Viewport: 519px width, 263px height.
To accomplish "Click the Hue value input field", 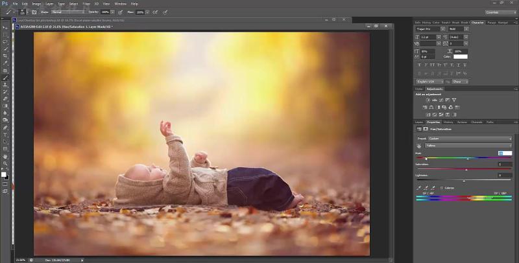I will click(x=505, y=153).
